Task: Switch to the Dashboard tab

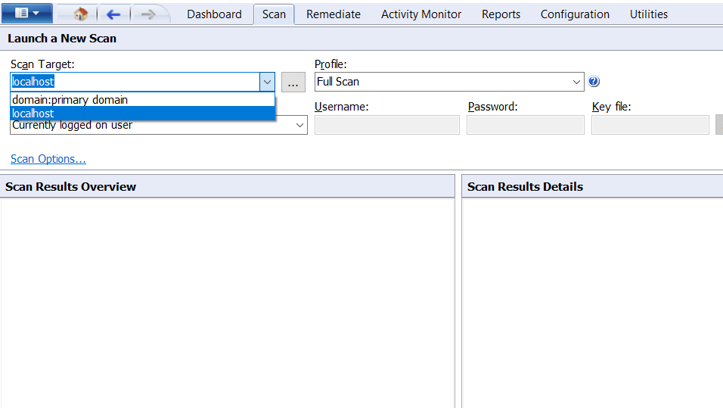Action: [214, 14]
